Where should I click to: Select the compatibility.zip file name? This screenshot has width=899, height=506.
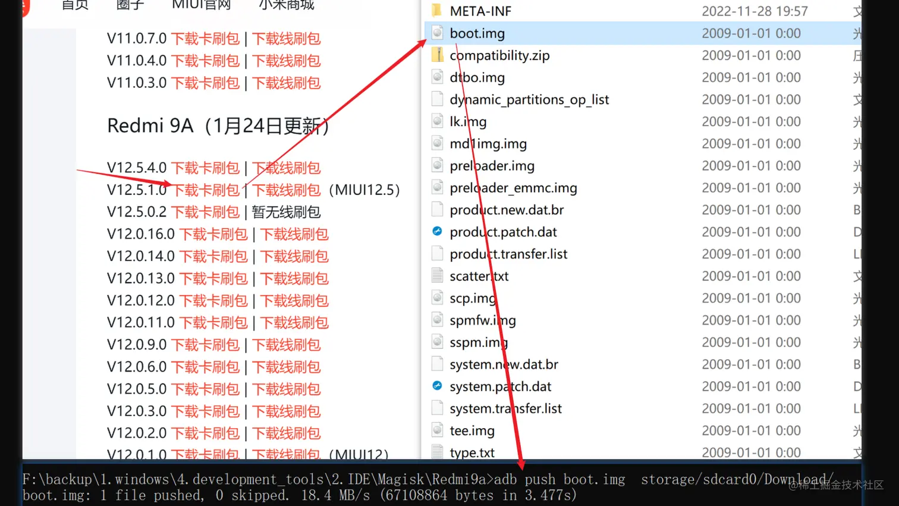[x=499, y=55]
